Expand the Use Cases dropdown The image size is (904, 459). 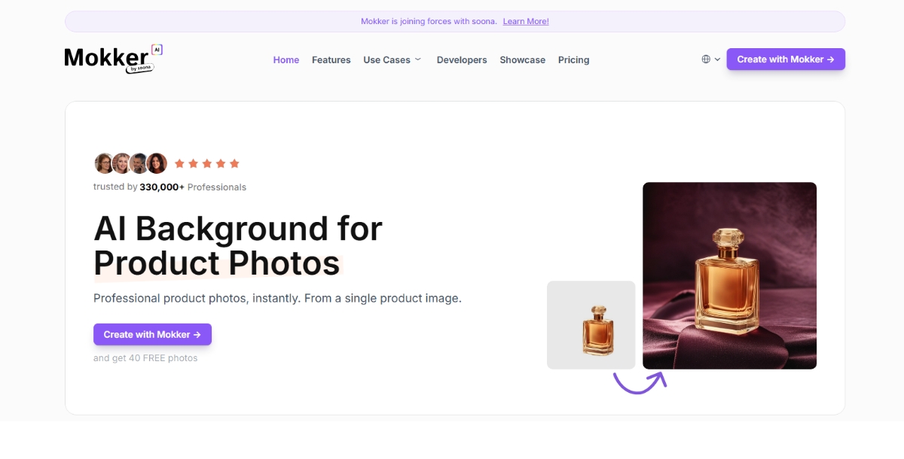point(387,59)
